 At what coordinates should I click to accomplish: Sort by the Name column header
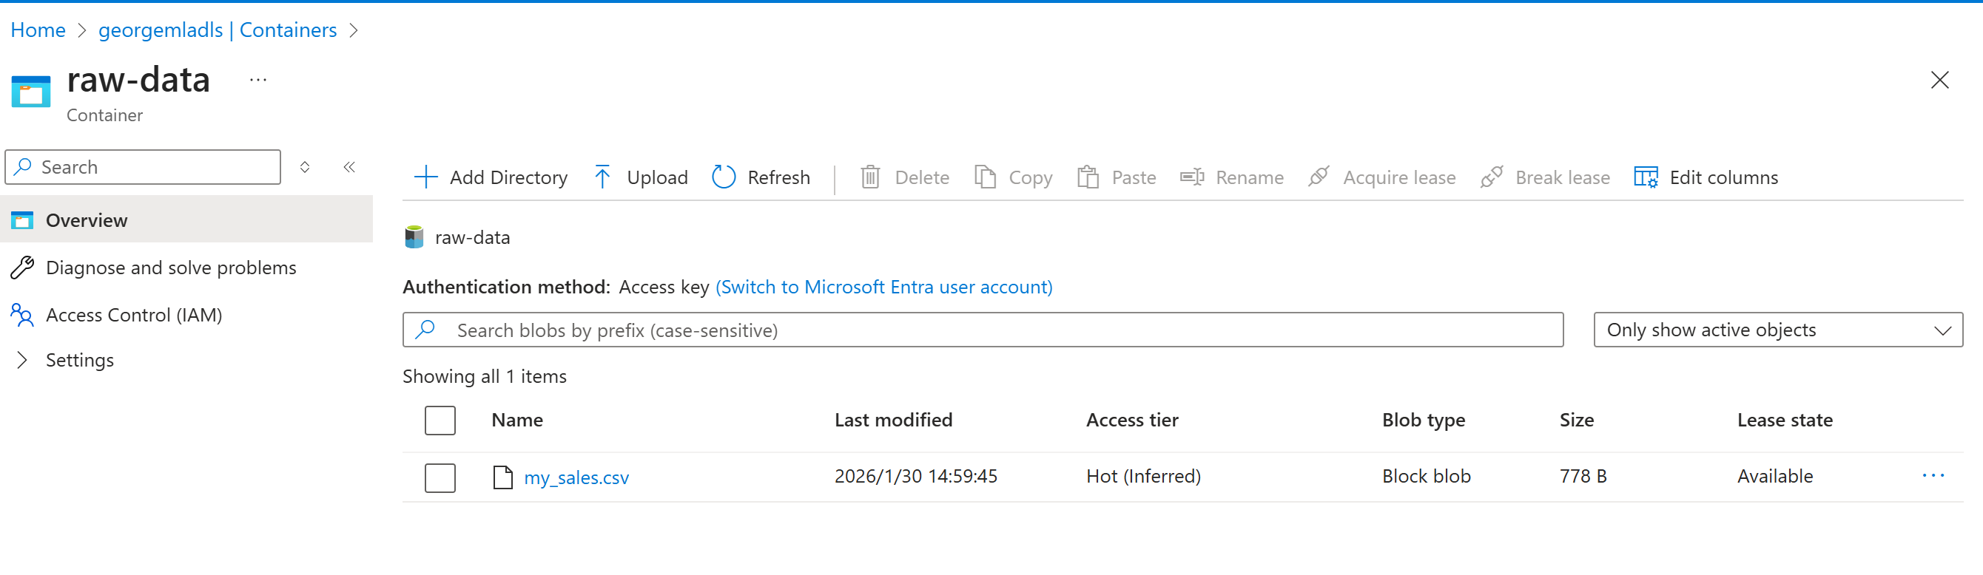[x=517, y=420]
